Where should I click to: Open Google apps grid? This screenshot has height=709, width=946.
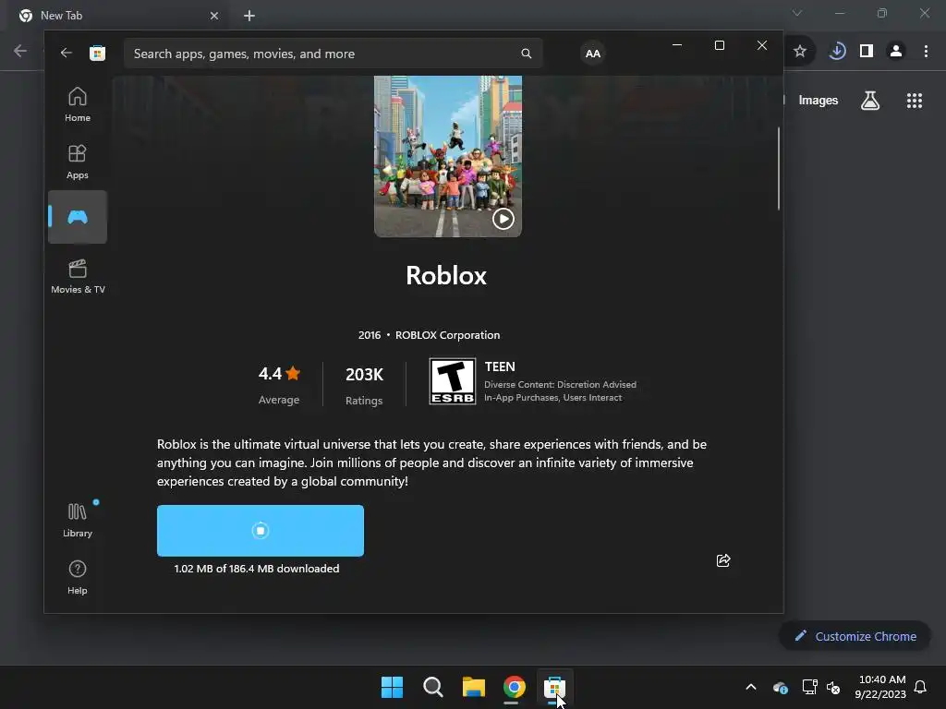[x=914, y=101]
